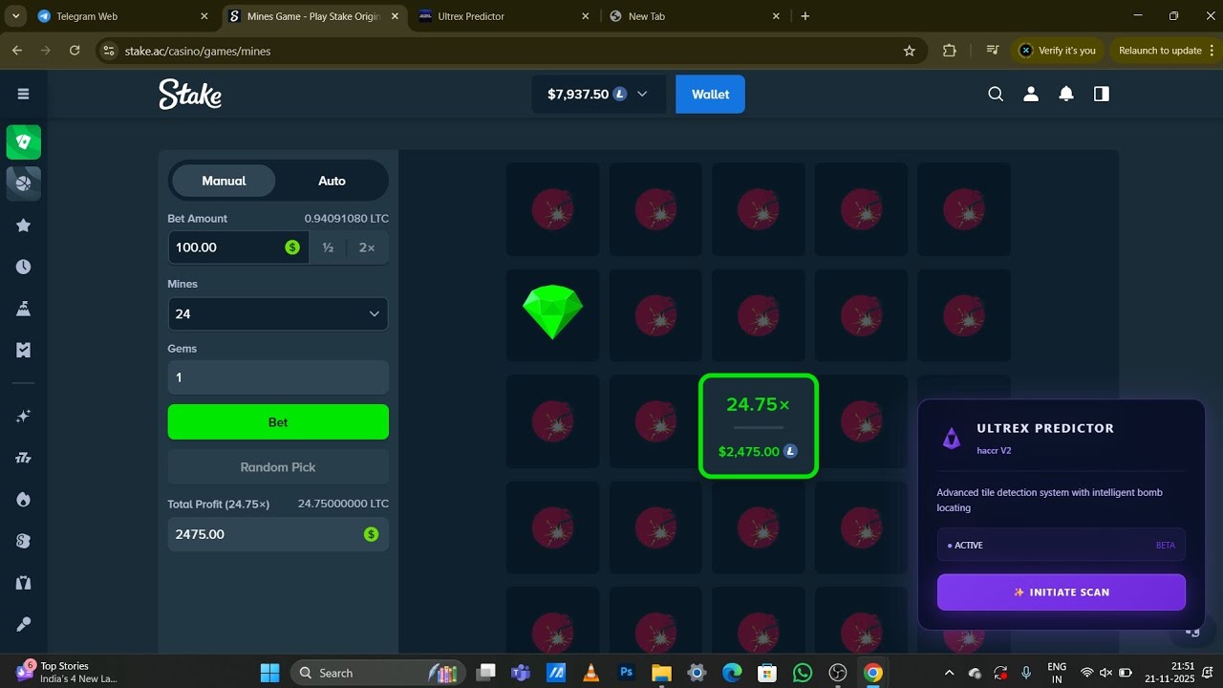Double the bet with 2× button
1223x688 pixels.
pos(367,247)
